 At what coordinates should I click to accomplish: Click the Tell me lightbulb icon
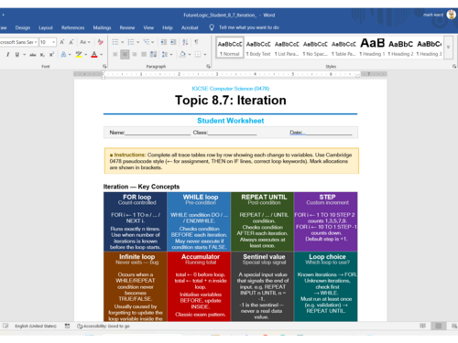(212, 27)
